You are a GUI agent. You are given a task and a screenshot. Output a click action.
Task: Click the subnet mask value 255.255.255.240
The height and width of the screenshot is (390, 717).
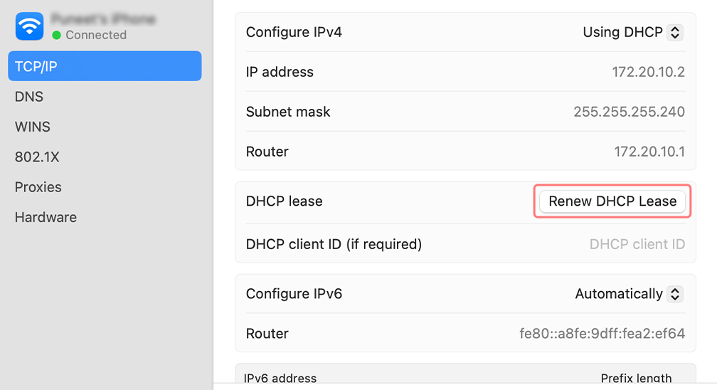click(629, 112)
